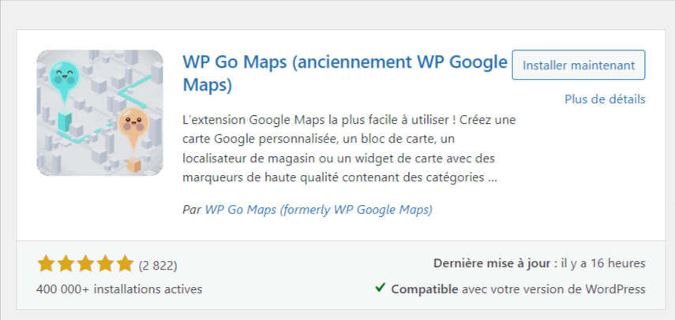Click the (2 822) ratings count
675x320 pixels.
(x=158, y=265)
